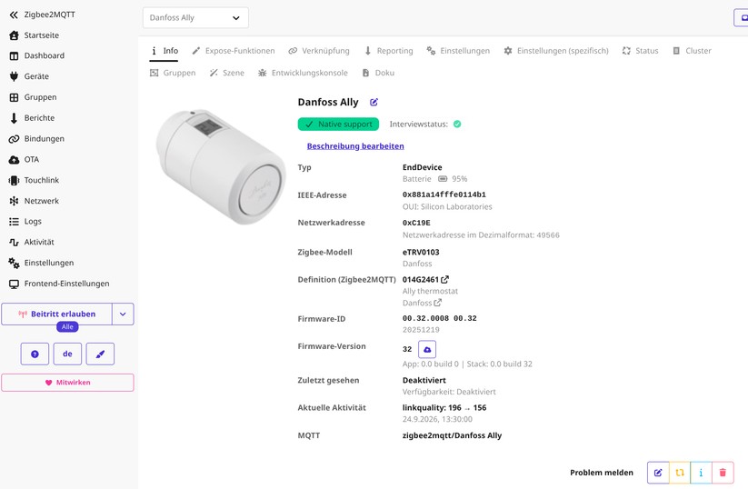
Task: Open the Doku tab
Action: pos(378,73)
